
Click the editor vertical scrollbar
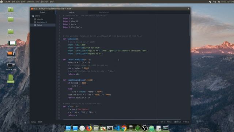189,25
